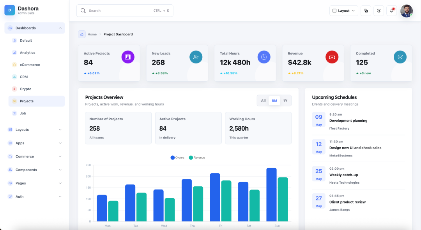
Task: Open Job dashboard menu item
Action: [x=37, y=113]
